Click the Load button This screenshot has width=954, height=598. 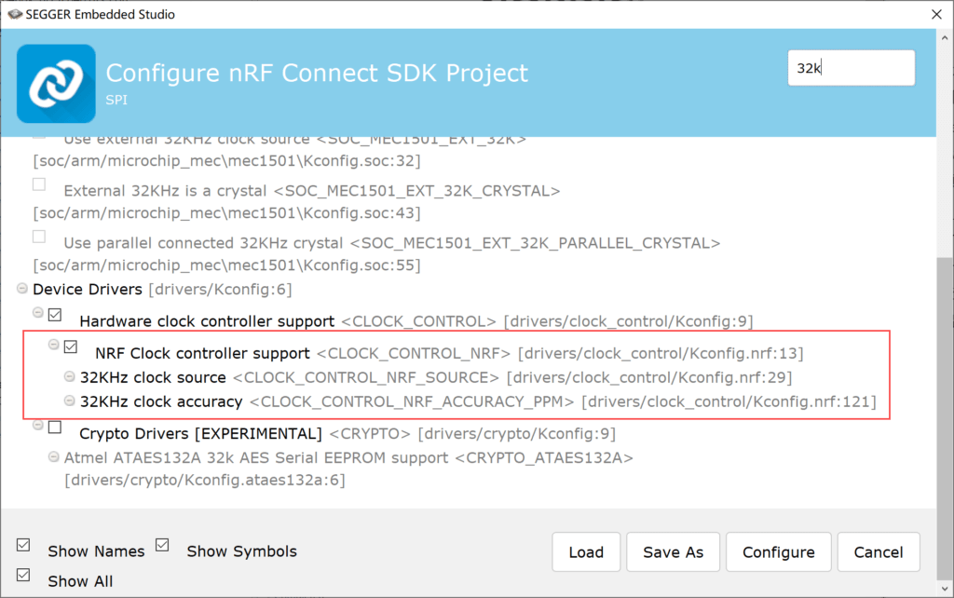(x=586, y=552)
